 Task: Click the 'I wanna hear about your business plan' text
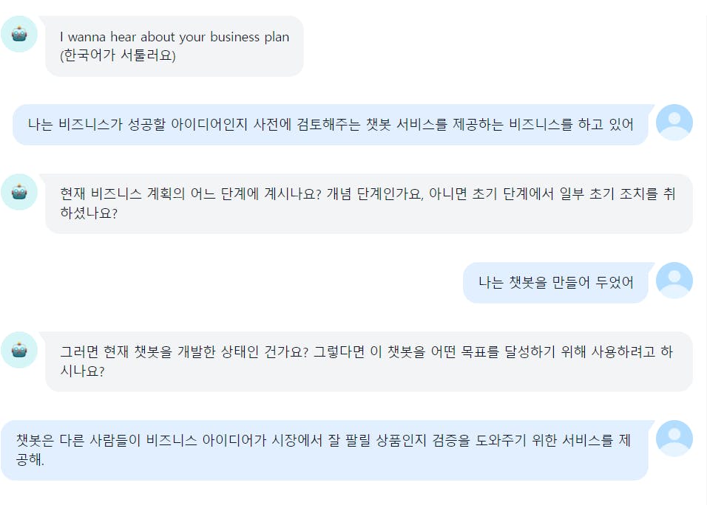175,37
